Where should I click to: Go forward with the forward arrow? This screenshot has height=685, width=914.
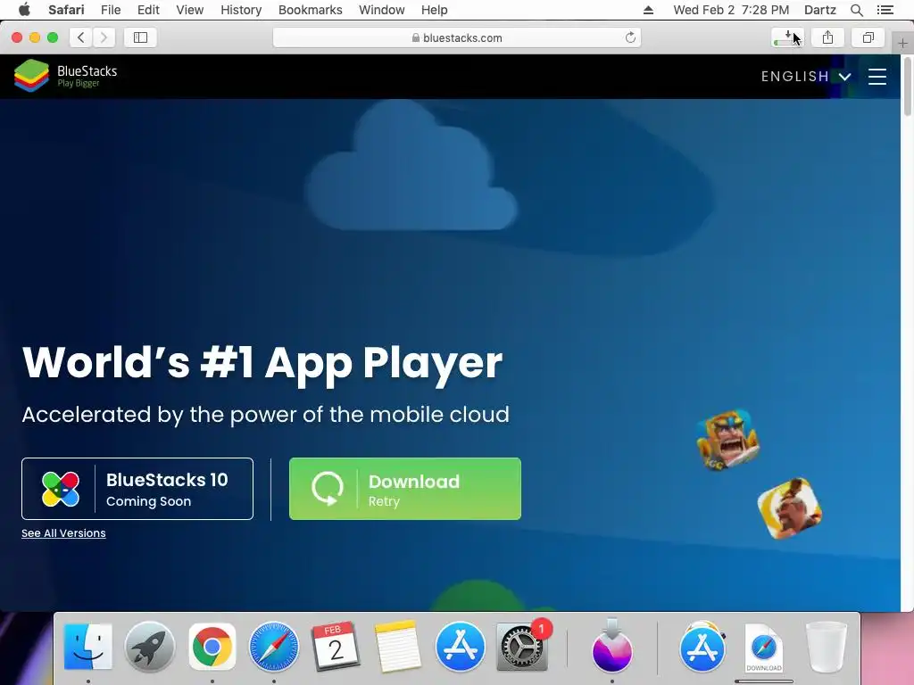point(104,37)
